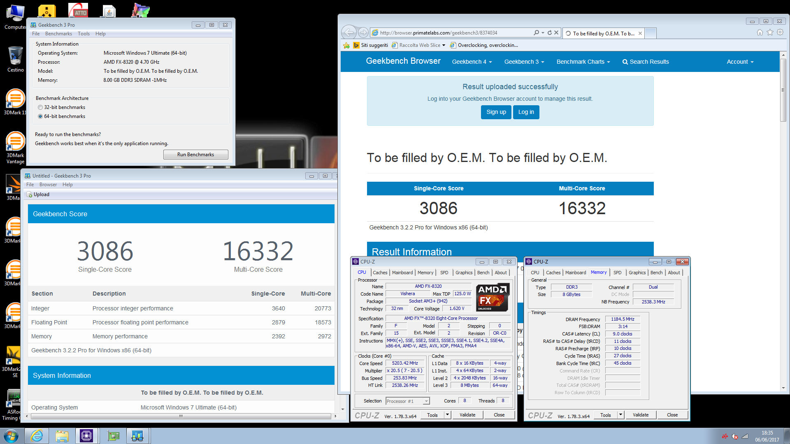Open the Computer desktop icon
This screenshot has width=790, height=444.
coord(15,16)
